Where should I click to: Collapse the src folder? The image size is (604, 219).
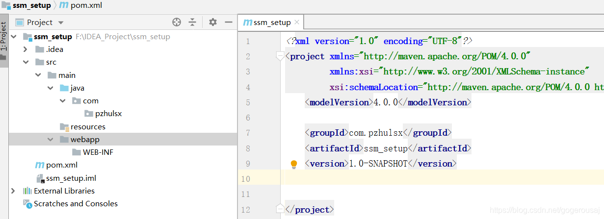pyautogui.click(x=26, y=62)
